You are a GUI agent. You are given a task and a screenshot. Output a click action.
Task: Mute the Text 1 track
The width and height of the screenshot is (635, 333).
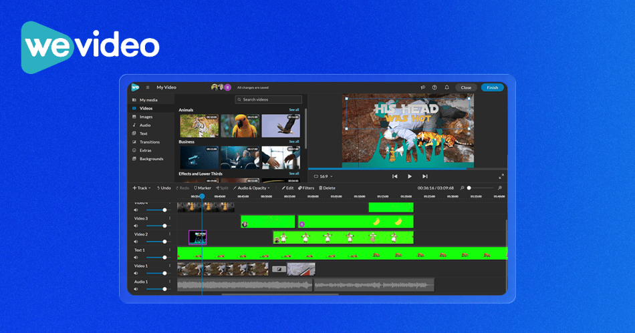(136, 258)
